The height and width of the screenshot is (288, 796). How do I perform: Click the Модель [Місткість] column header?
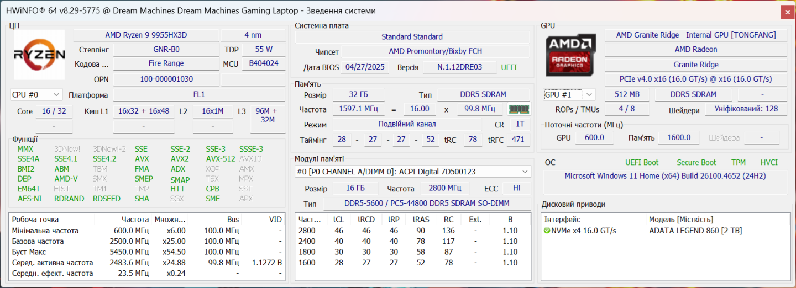[x=680, y=220]
